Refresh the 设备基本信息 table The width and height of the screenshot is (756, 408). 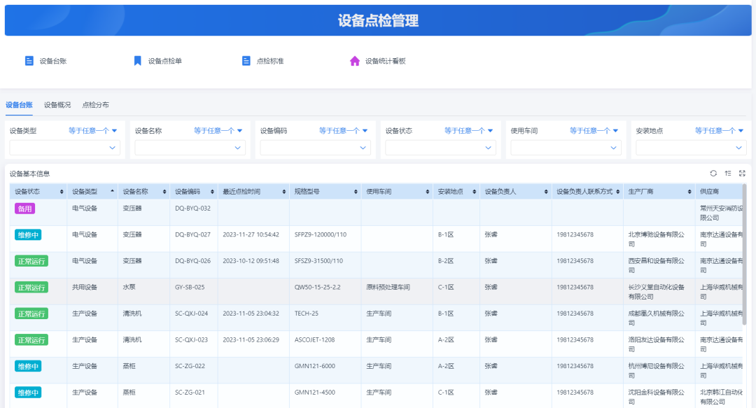click(x=713, y=173)
